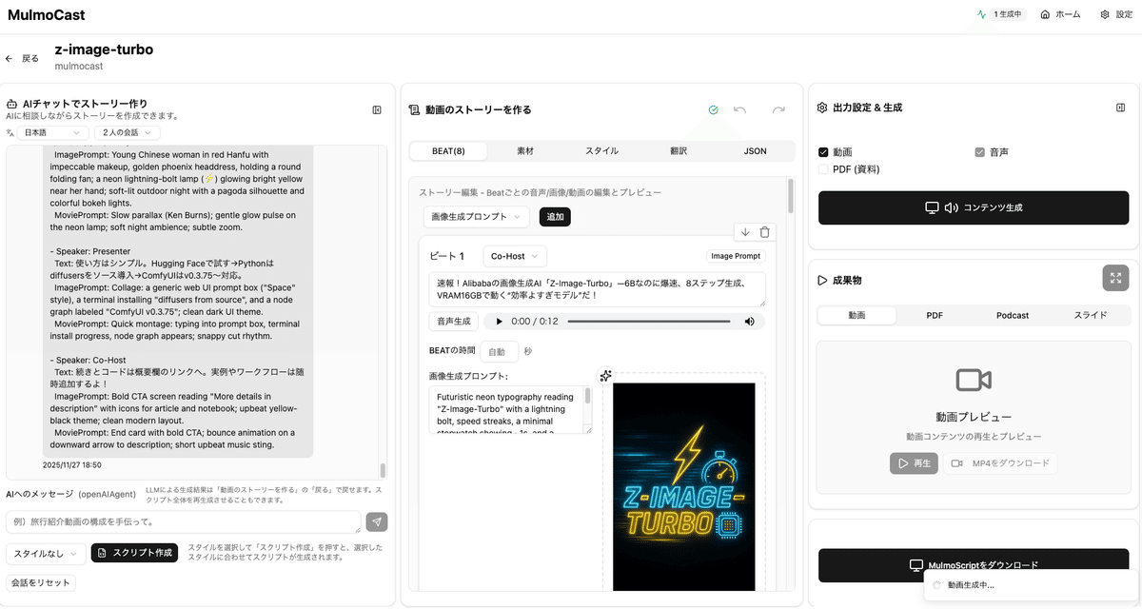Open the 2人の会話 dropdown
1142x609 pixels.
pos(127,133)
